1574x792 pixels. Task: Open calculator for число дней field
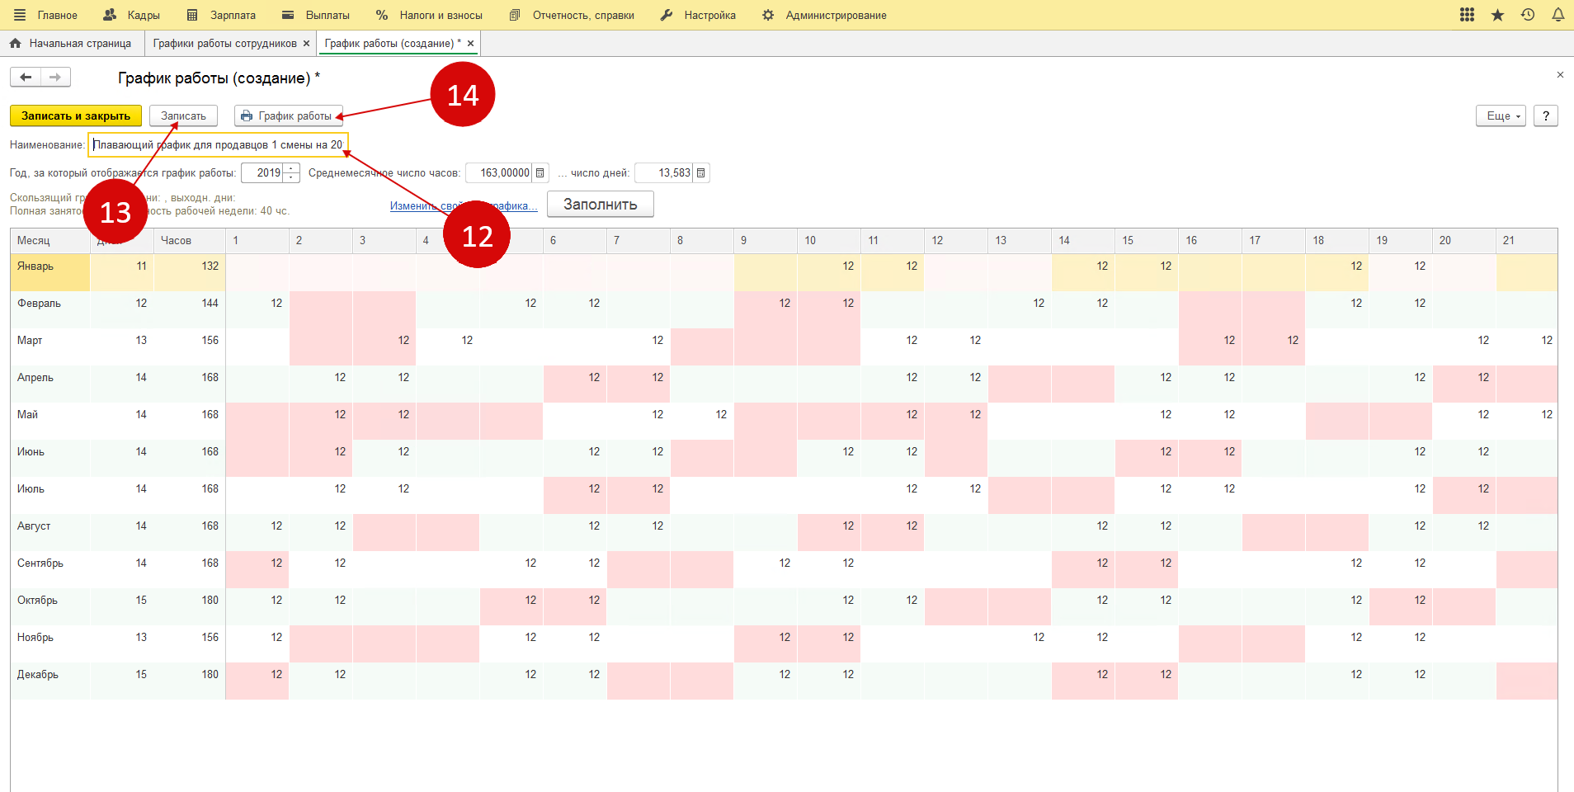(x=701, y=172)
